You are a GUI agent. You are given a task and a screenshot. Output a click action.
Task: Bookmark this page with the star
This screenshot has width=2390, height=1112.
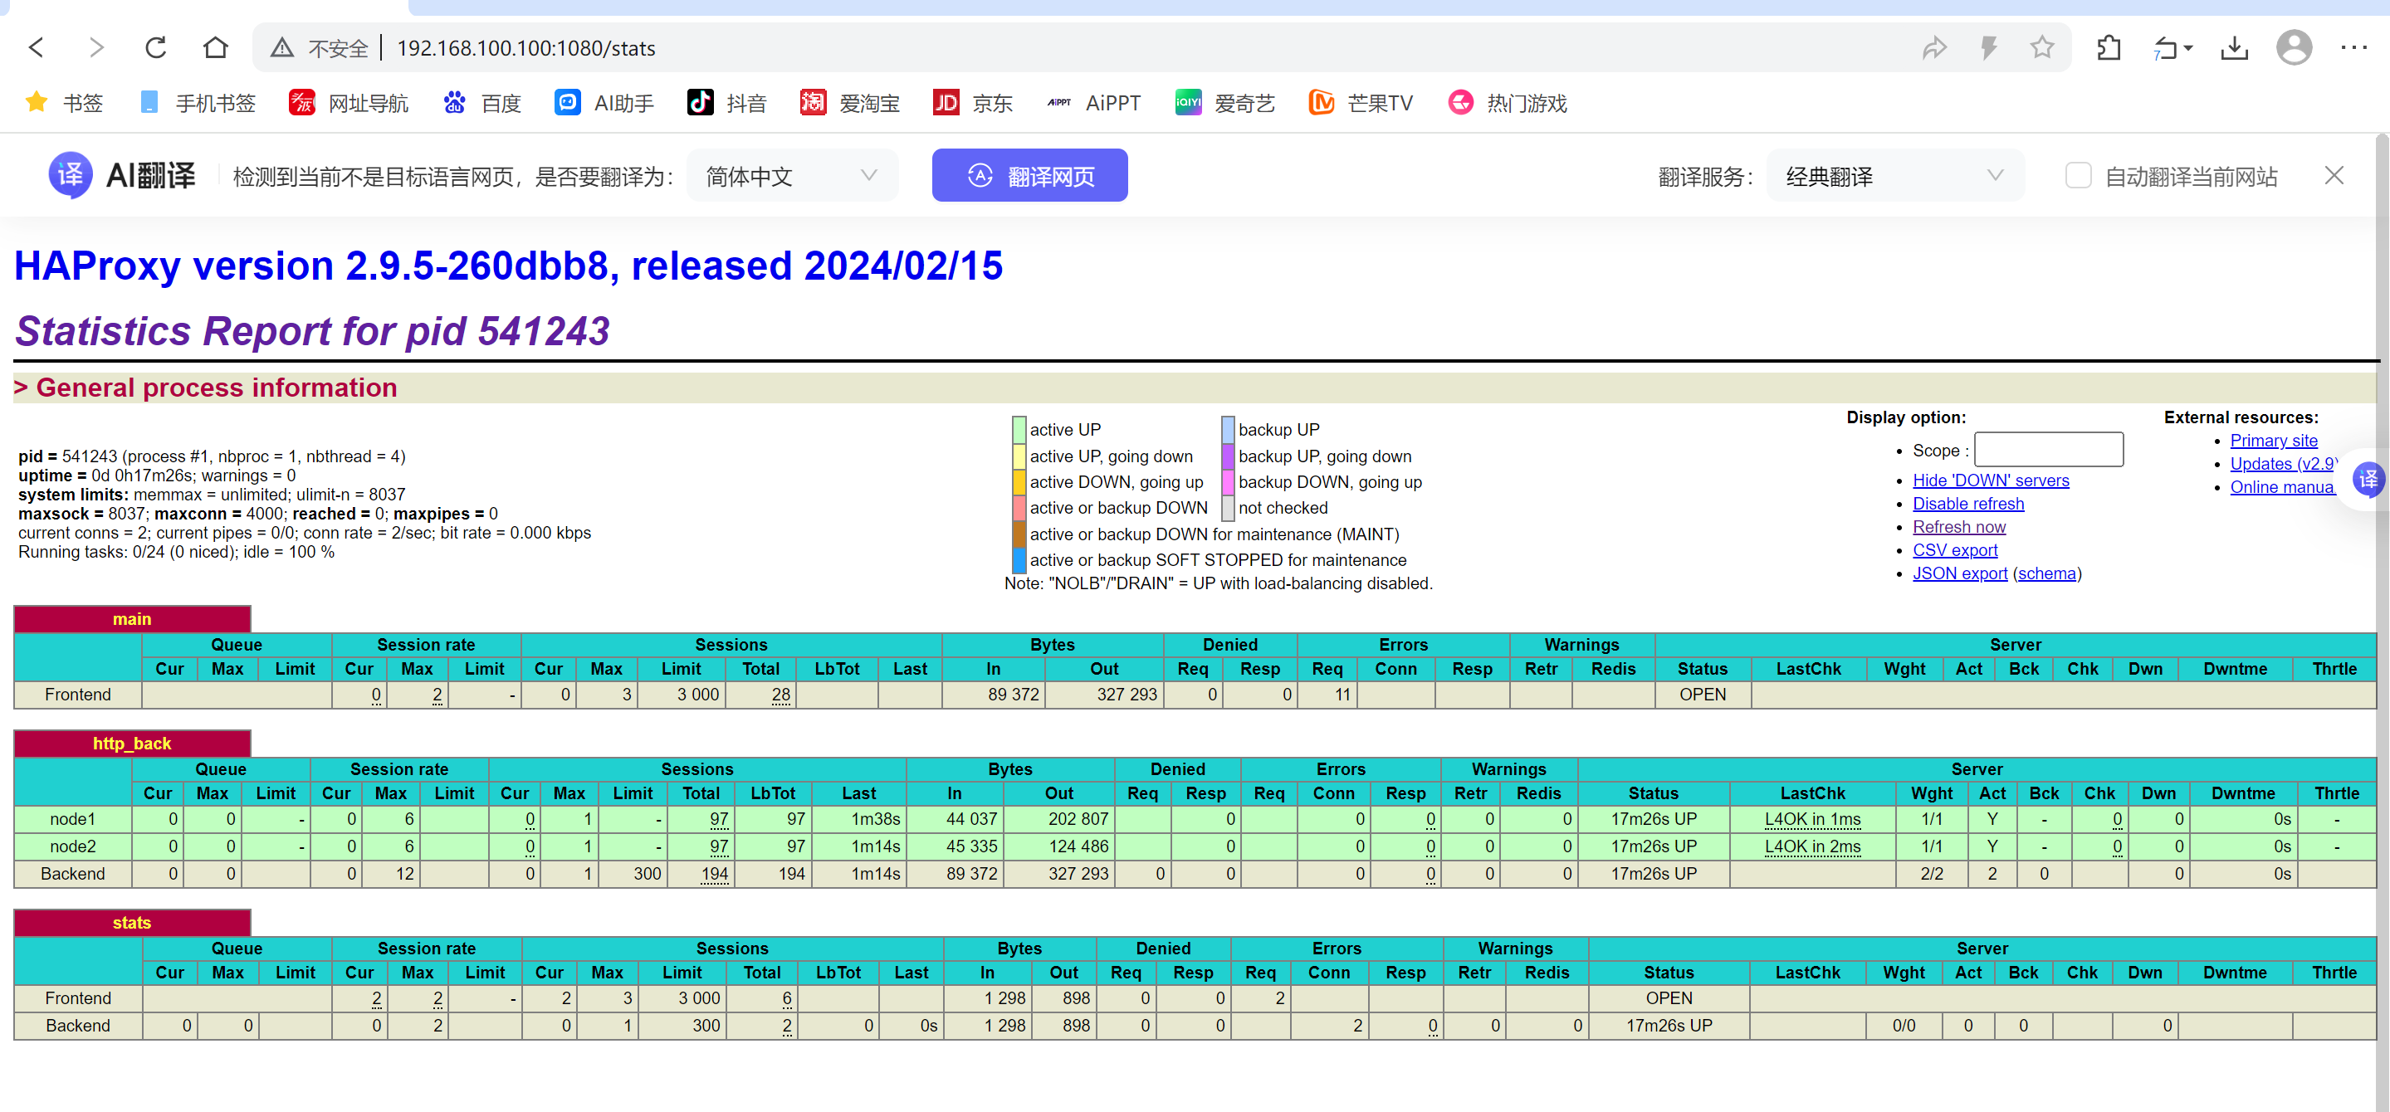(2041, 47)
